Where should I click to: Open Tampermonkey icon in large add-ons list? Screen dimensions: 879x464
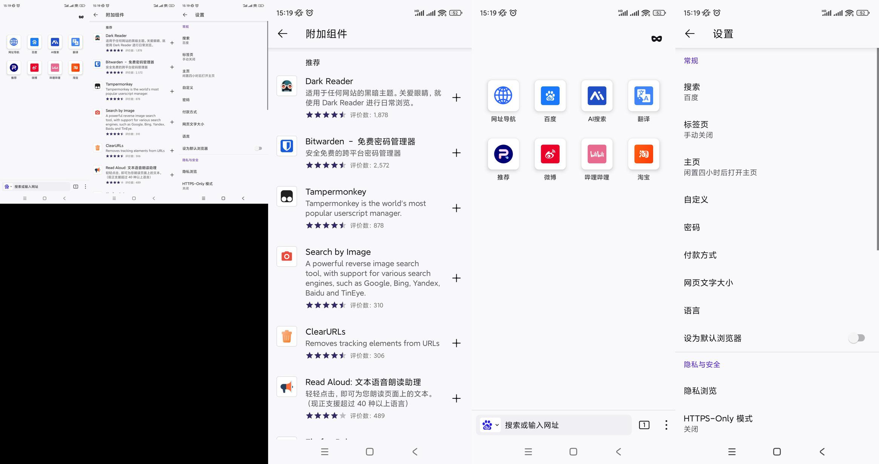(287, 196)
